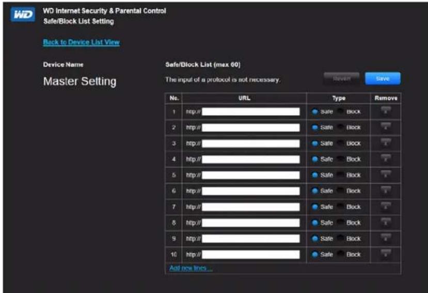Select Safe type for row 3

click(315, 143)
